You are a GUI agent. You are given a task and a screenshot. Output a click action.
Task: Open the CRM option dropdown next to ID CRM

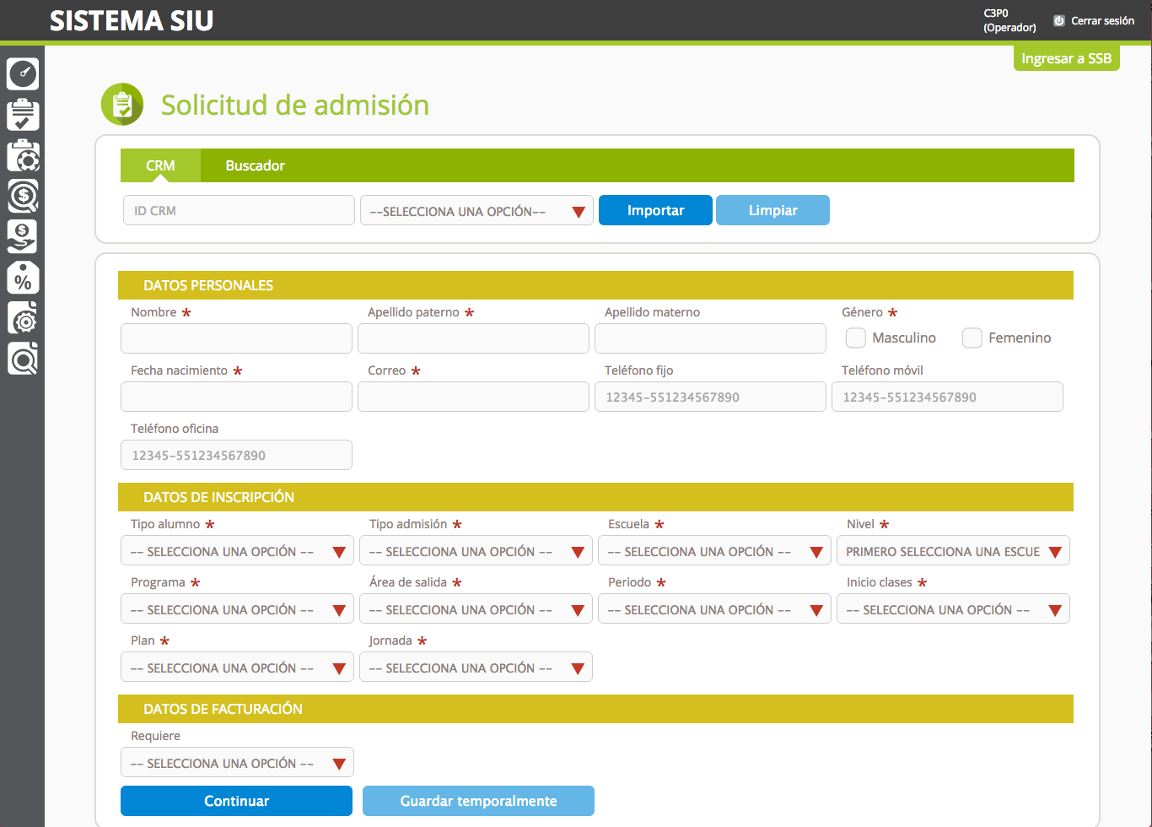point(476,211)
